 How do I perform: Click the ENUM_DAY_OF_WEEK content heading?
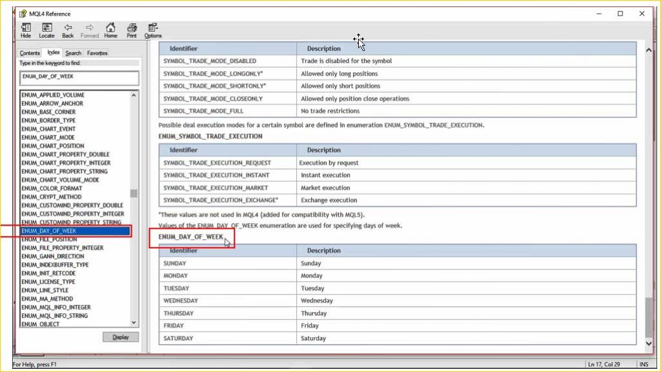tap(191, 237)
